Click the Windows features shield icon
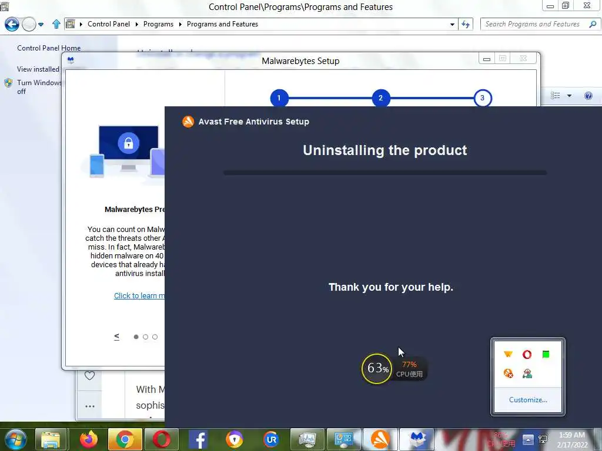 (8, 83)
